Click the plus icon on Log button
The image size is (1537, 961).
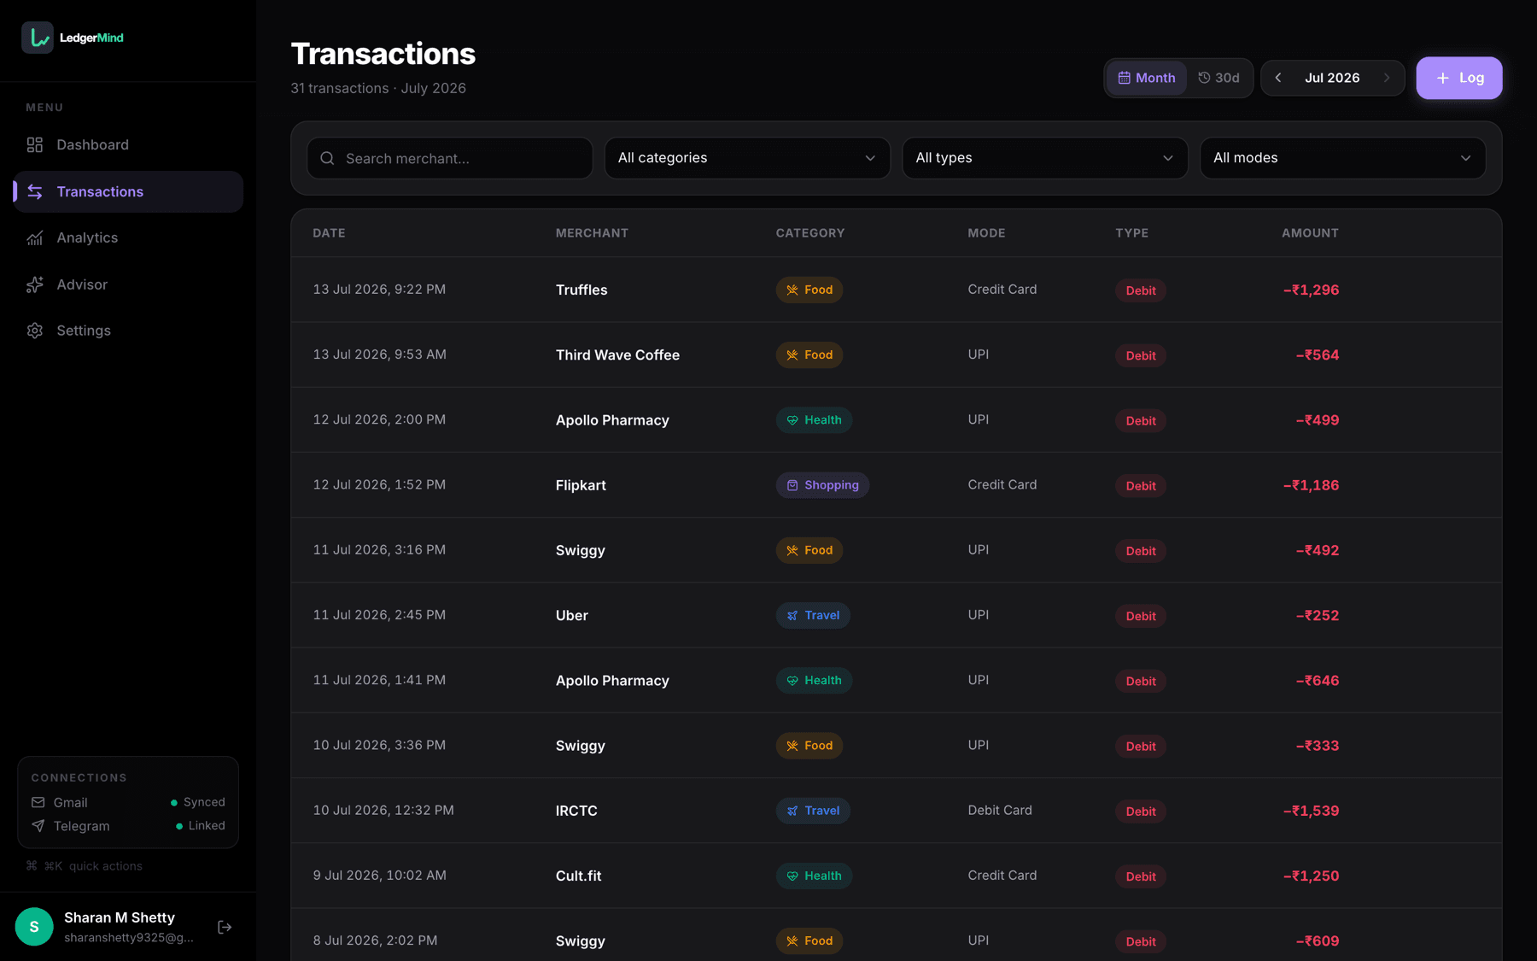[x=1442, y=78]
